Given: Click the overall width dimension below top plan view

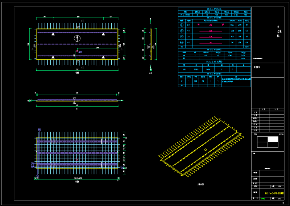Looking at the screenshot, I should click(x=77, y=70).
